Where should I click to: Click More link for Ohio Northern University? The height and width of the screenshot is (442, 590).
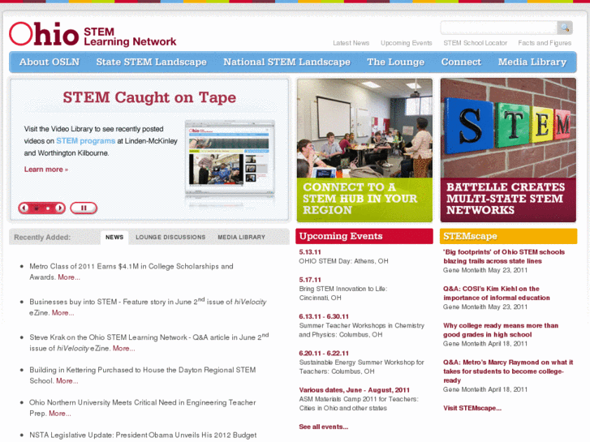[60, 414]
